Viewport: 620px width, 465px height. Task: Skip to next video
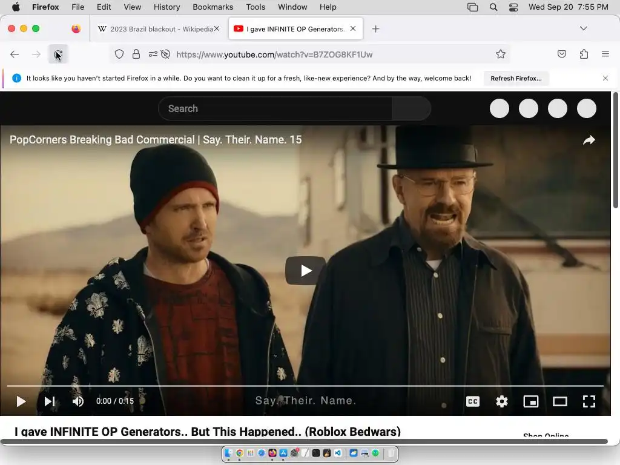point(50,401)
